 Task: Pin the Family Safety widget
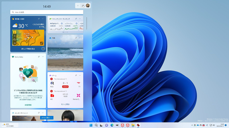(39, 57)
